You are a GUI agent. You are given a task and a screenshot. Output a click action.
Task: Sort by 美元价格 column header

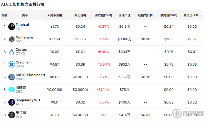coord(80,15)
